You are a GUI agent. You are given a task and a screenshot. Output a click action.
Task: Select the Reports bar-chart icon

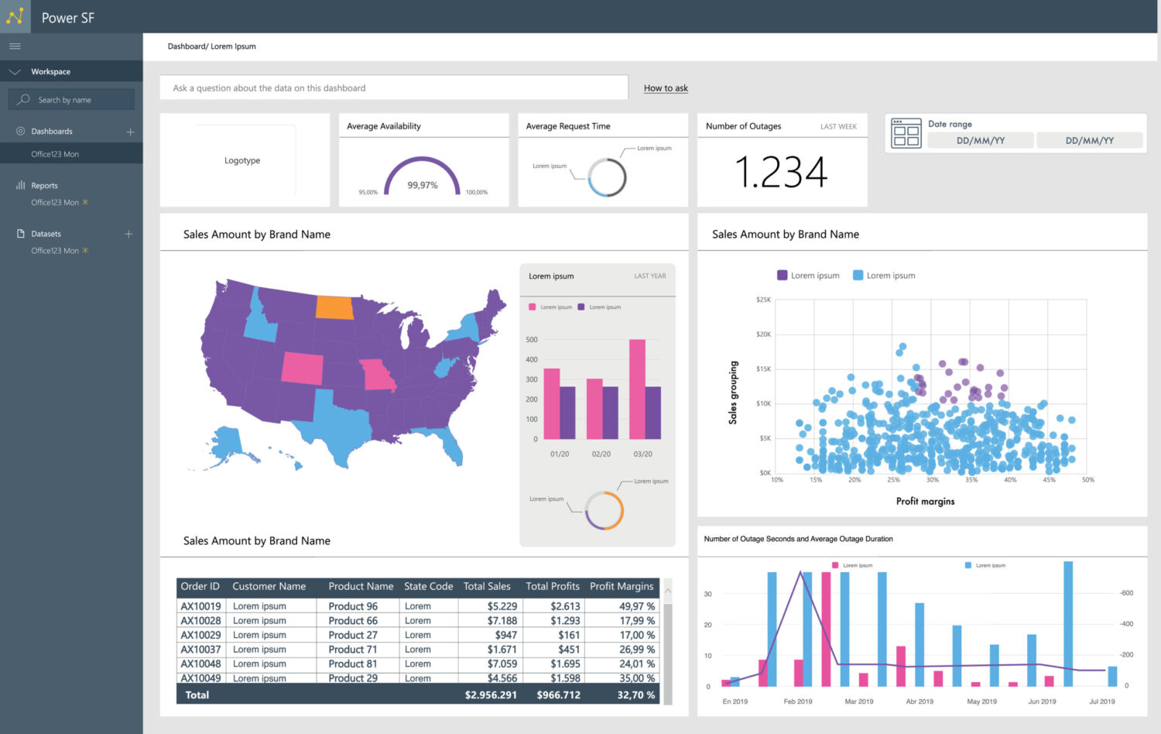click(x=19, y=185)
